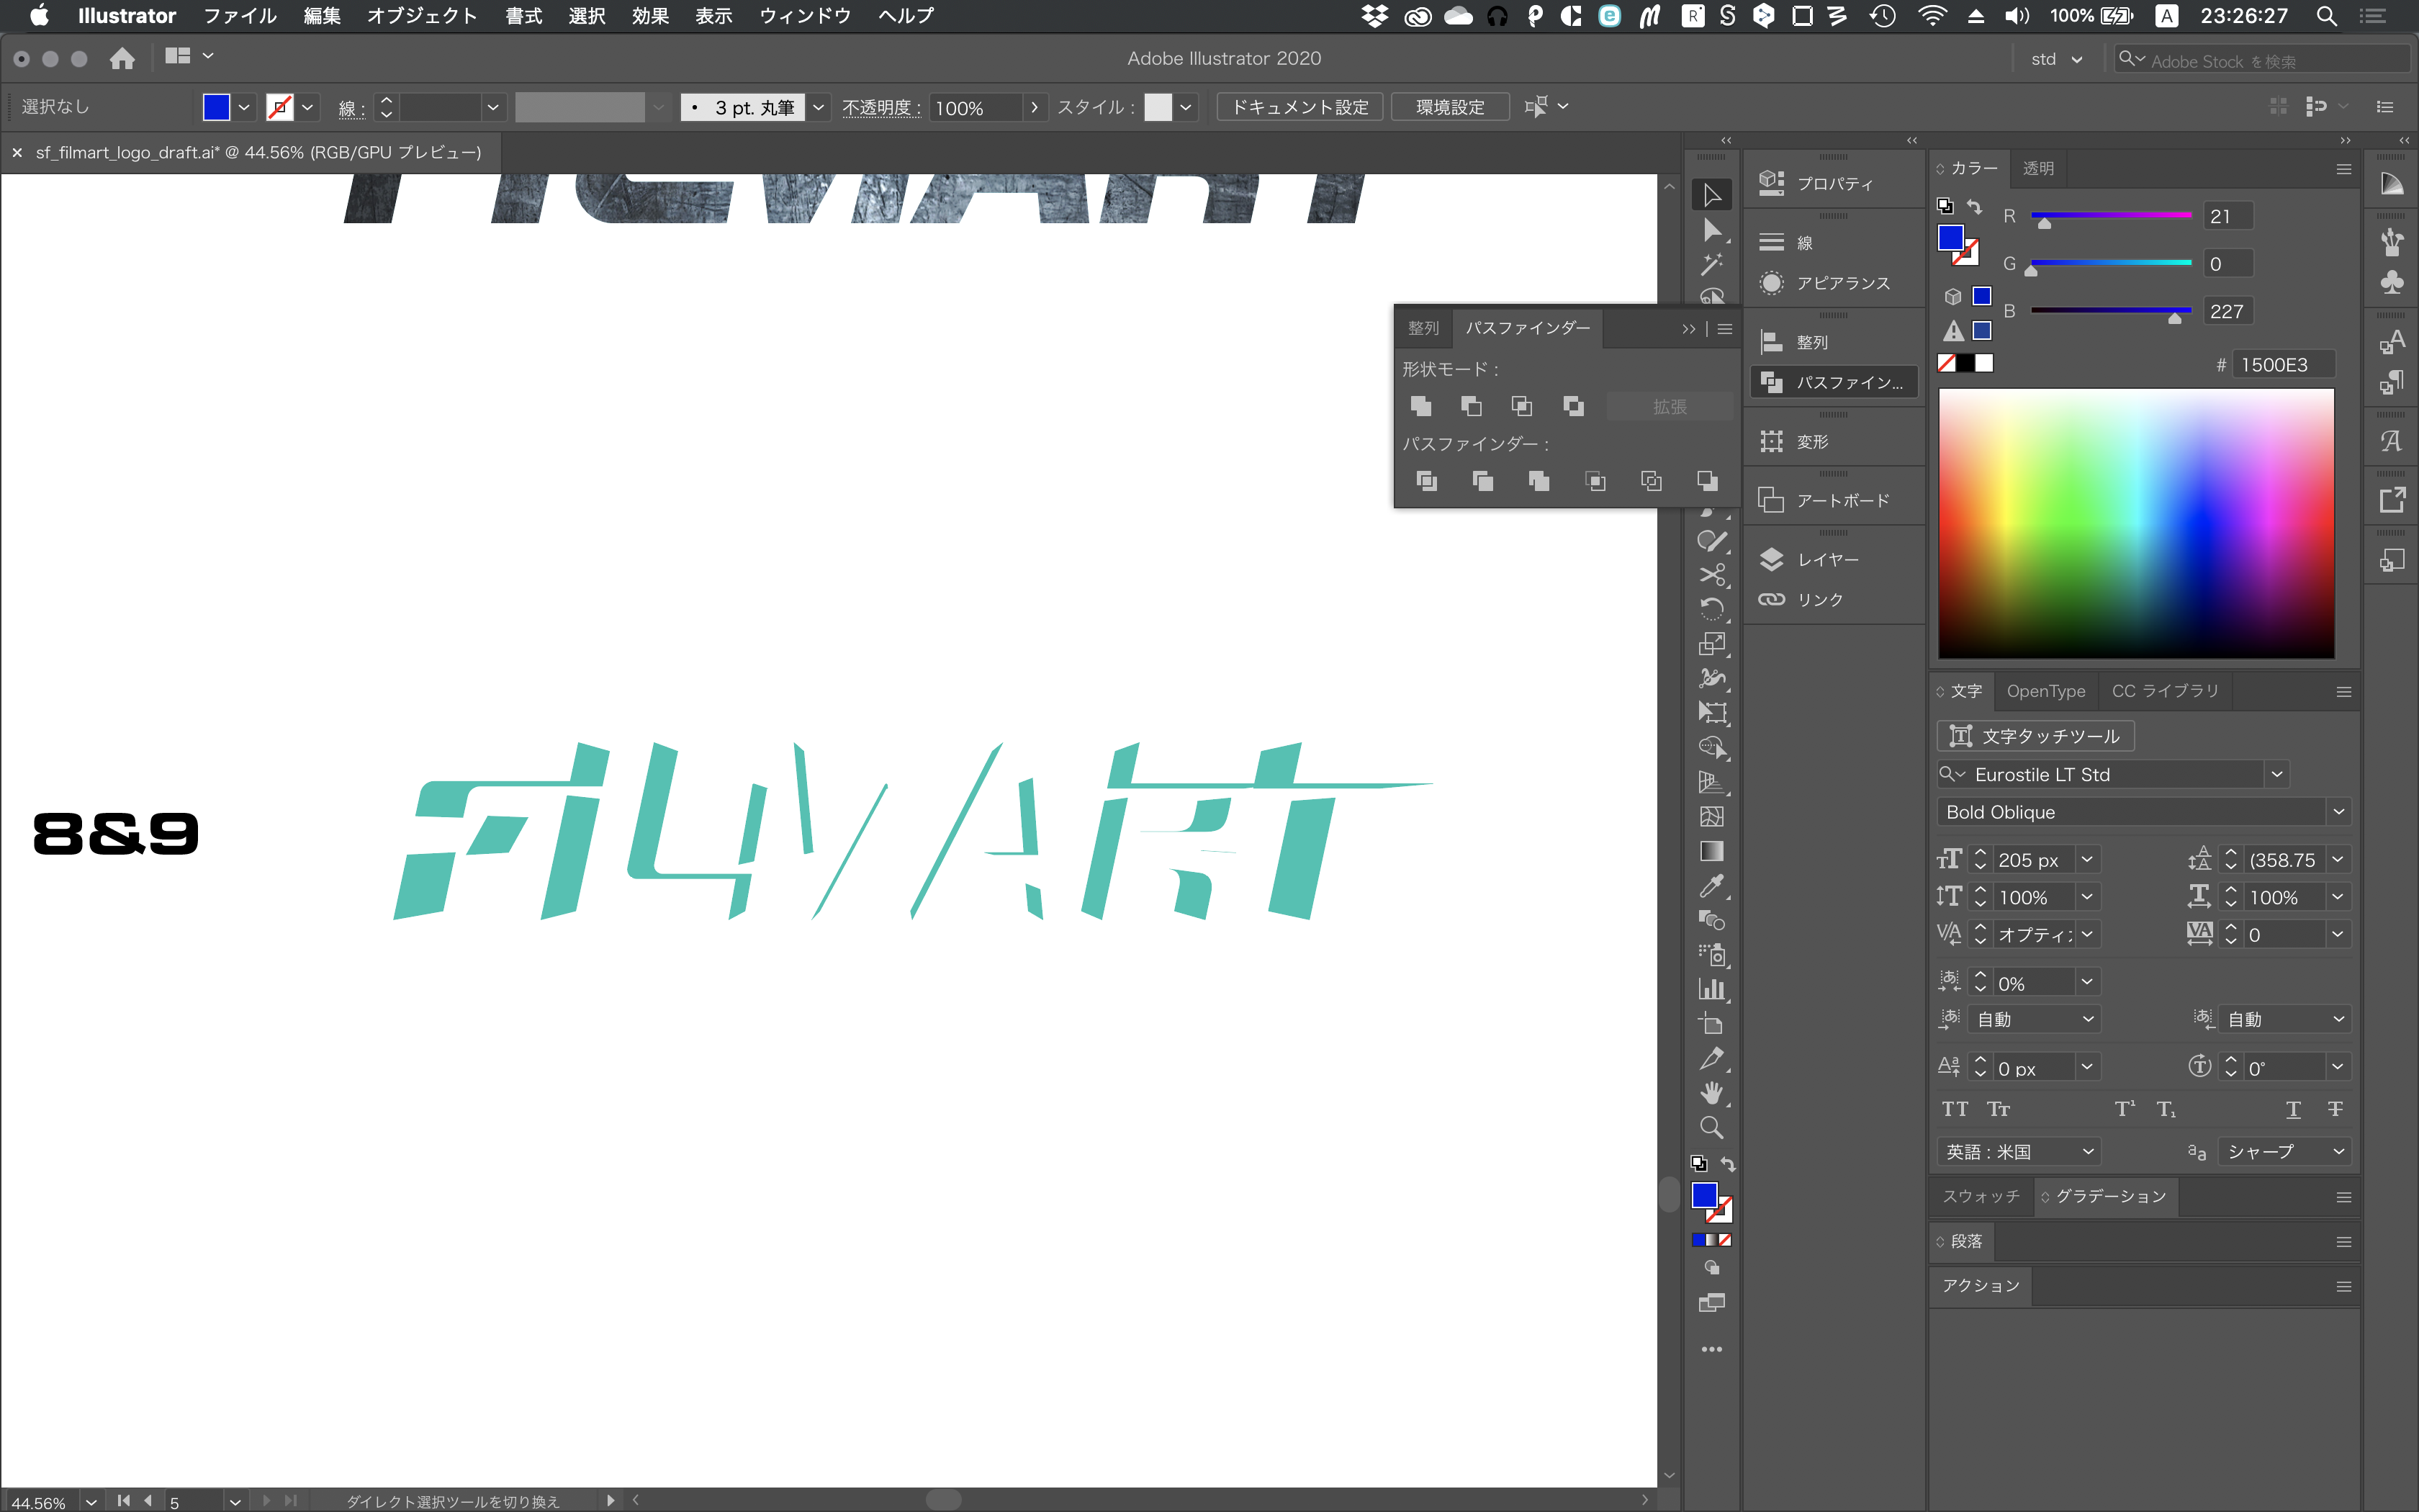Click the Merge pathfinder icon

tap(1539, 481)
